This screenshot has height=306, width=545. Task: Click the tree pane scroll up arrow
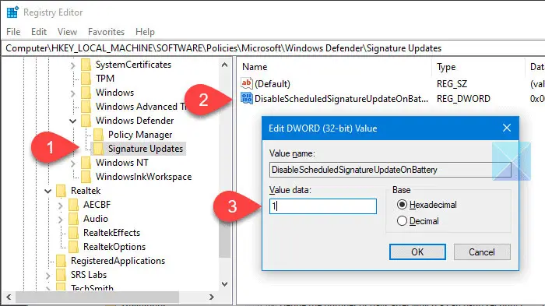pos(224,65)
